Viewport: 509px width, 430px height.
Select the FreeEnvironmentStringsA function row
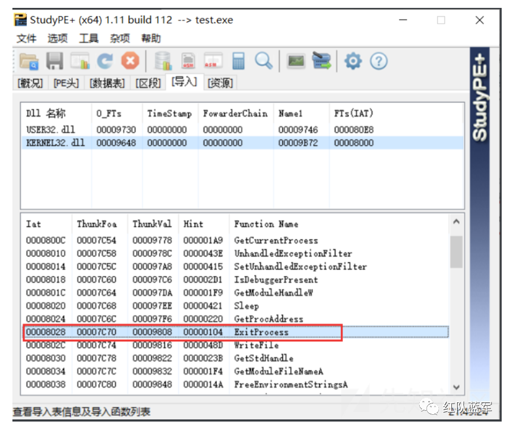coord(236,384)
